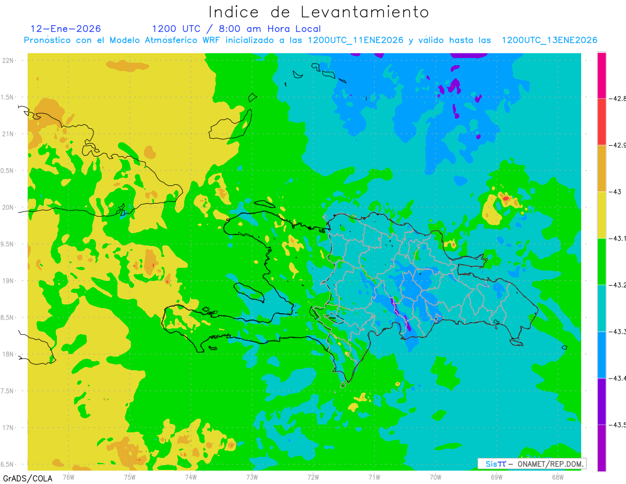Click the "ONAMET/REP.DOM." label box
The image size is (626, 484).
click(532, 464)
